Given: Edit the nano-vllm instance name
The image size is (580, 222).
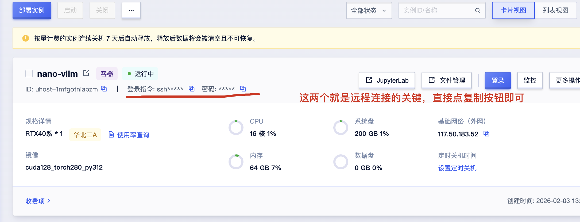Looking at the screenshot, I should (86, 73).
